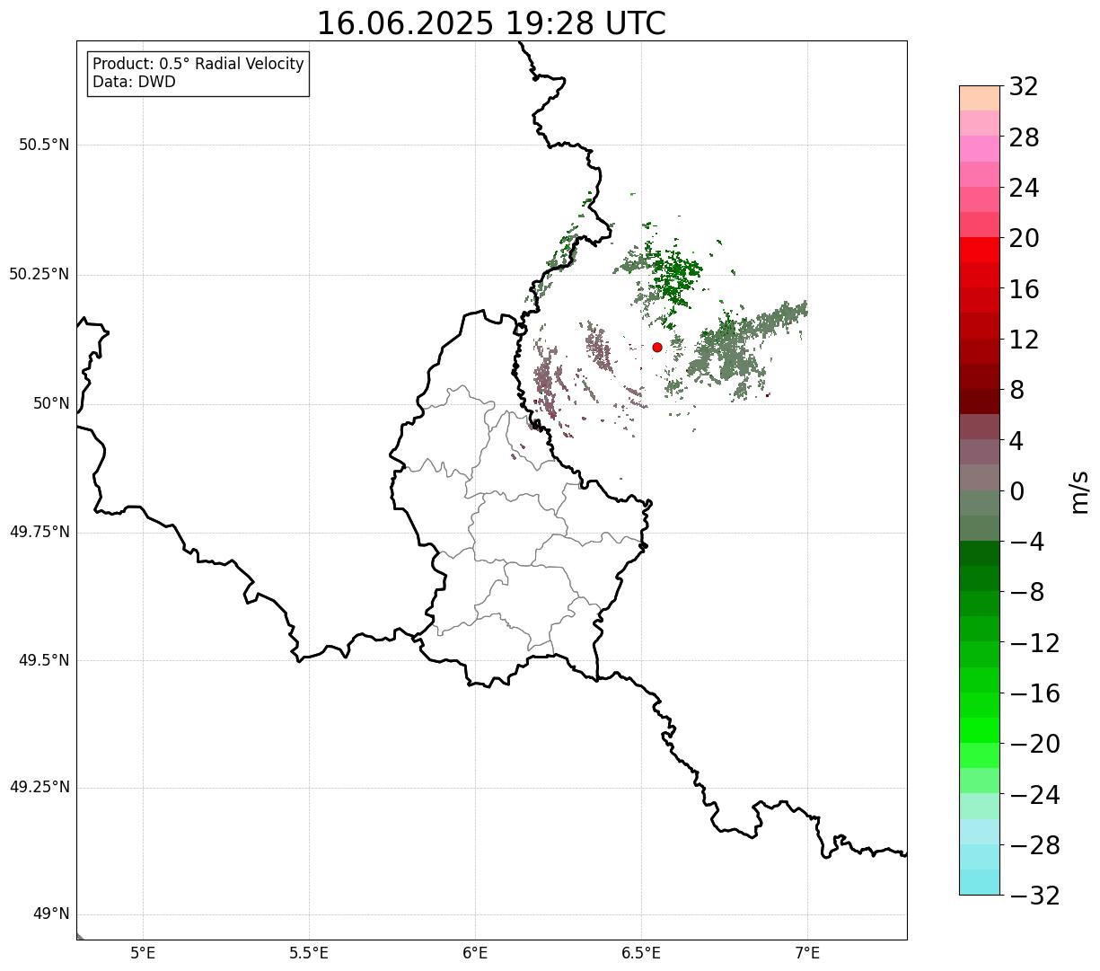Click the title '16.06.2025 19:28 UTC'
The height and width of the screenshot is (971, 1100).
pyautogui.click(x=491, y=23)
